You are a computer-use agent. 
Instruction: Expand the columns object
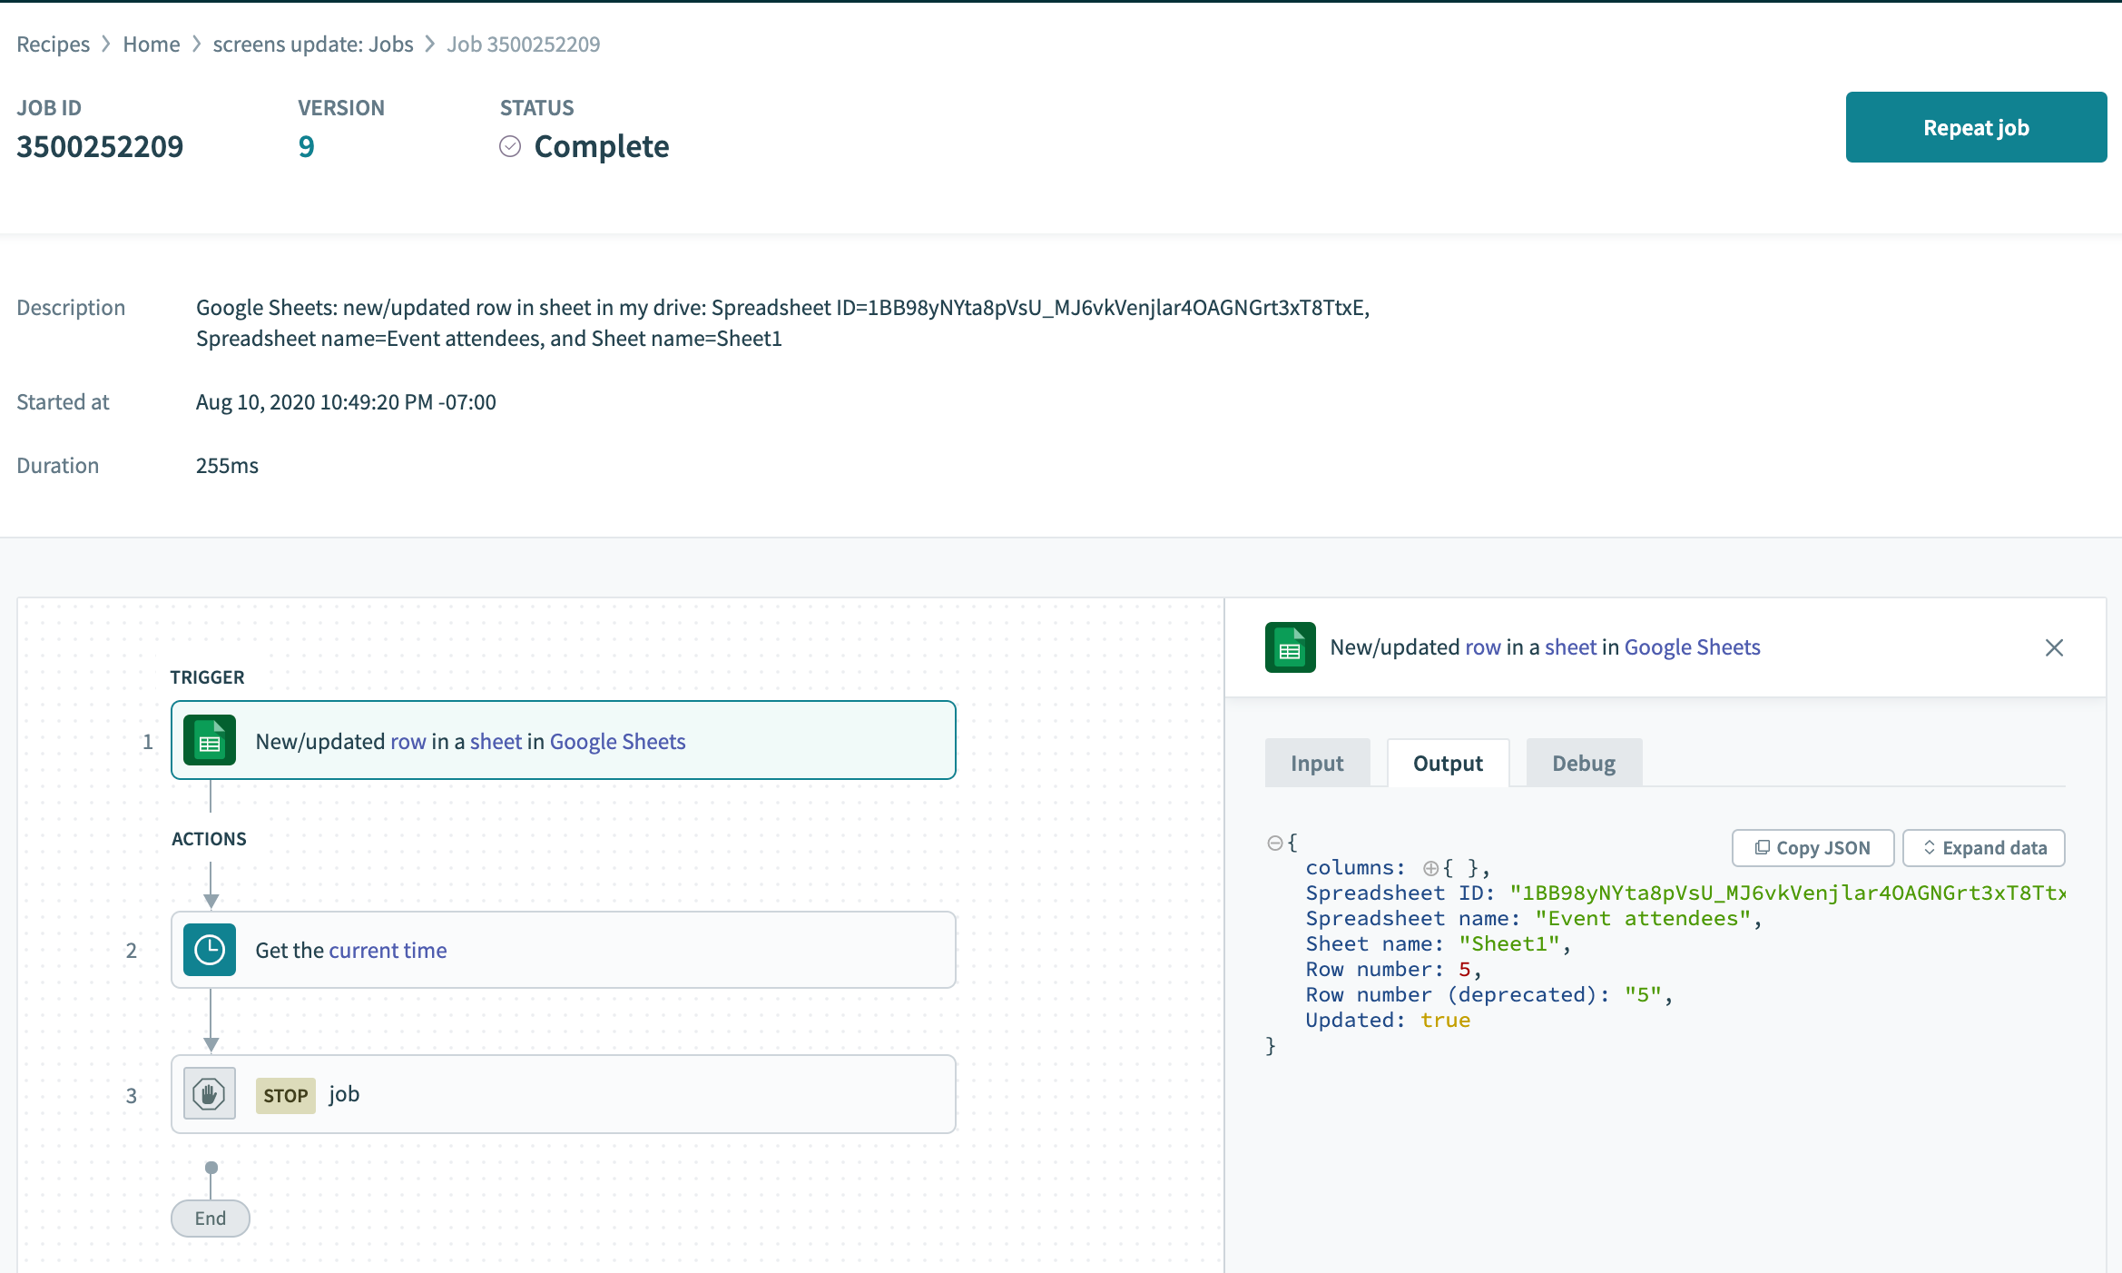(x=1430, y=867)
